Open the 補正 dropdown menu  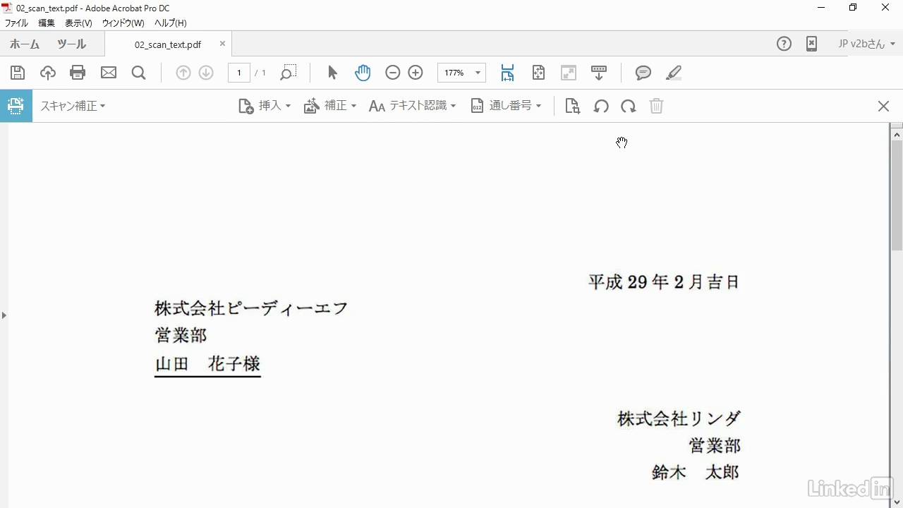[x=330, y=106]
